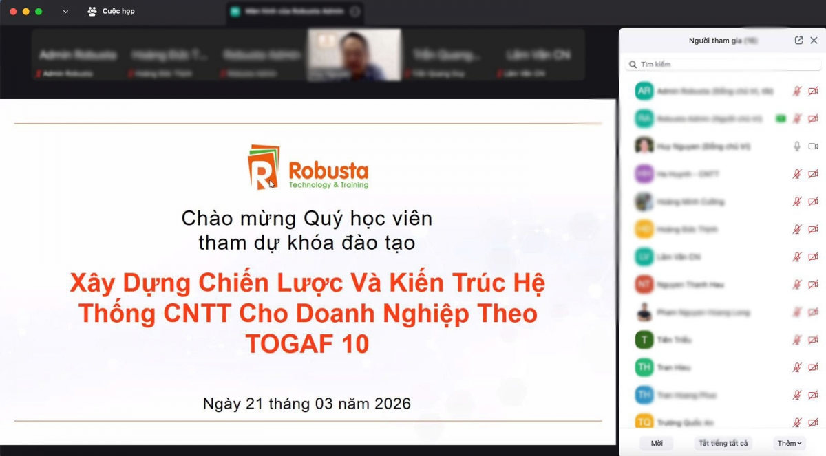The height and width of the screenshot is (456, 826).
Task: Click the Mời button
Action: [x=657, y=443]
